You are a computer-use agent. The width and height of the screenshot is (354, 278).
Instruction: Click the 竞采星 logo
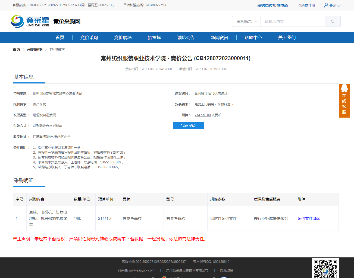click(x=30, y=21)
